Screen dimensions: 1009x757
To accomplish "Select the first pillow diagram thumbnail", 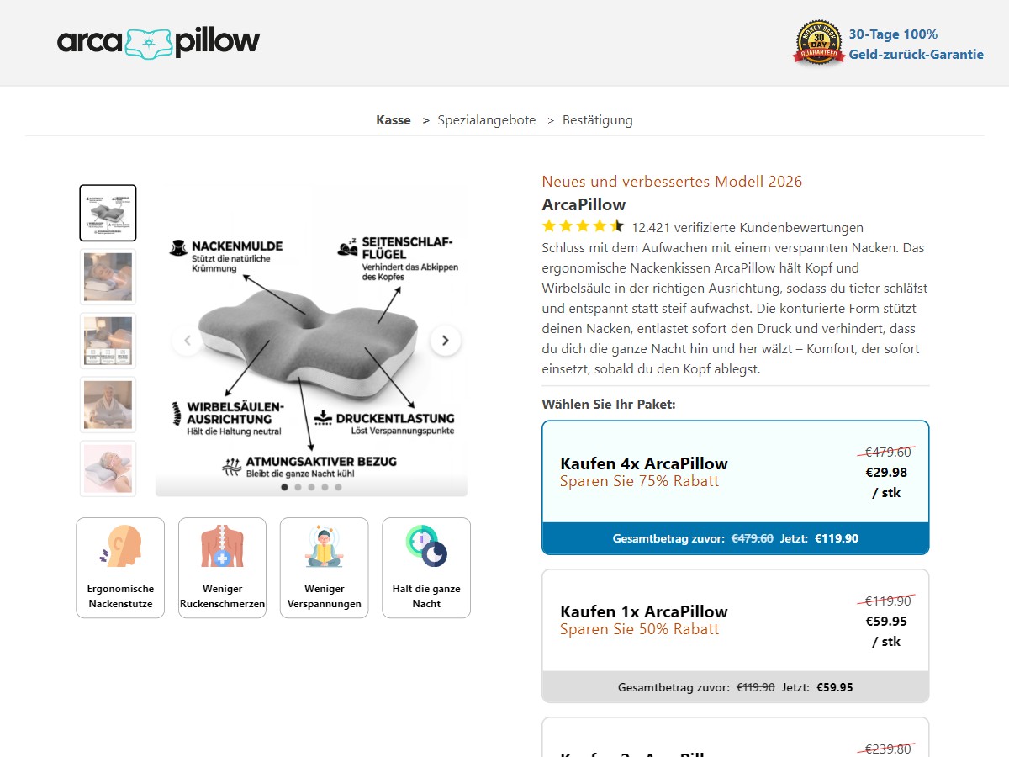I will click(x=108, y=213).
